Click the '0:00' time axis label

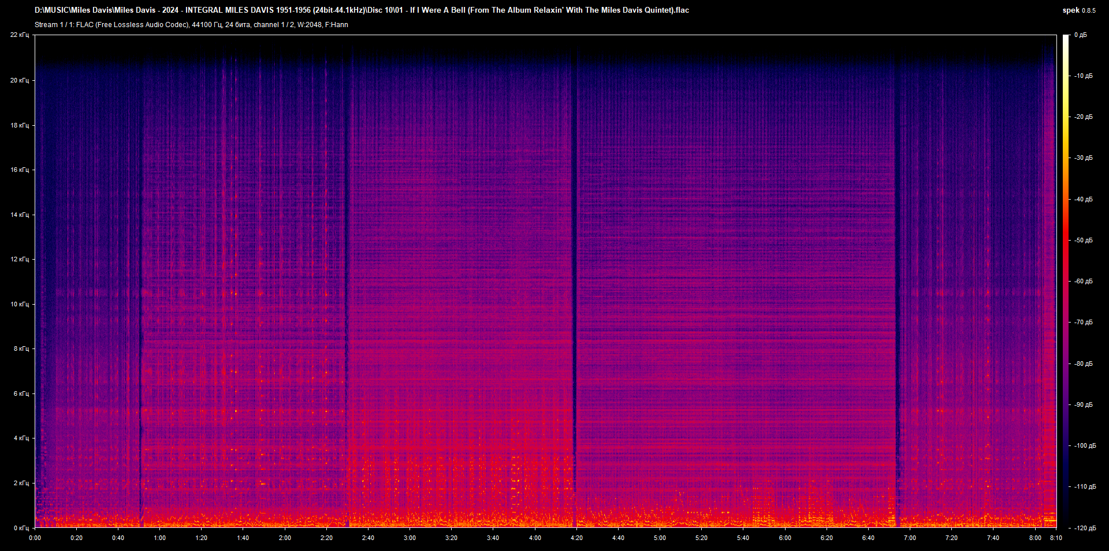pos(35,538)
